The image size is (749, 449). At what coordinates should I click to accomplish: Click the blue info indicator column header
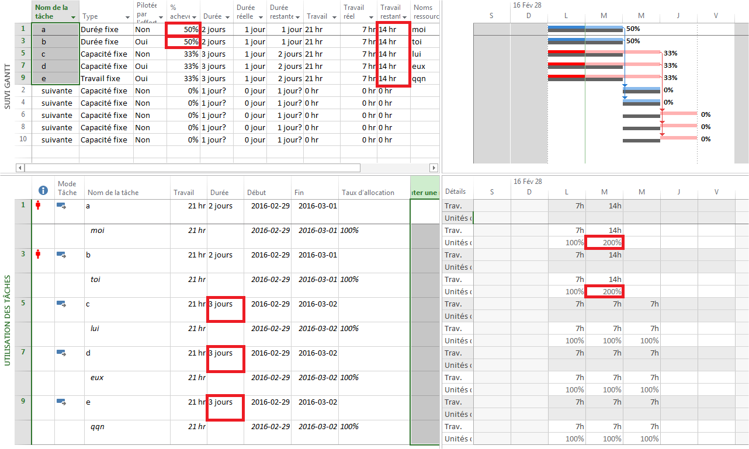(43, 190)
